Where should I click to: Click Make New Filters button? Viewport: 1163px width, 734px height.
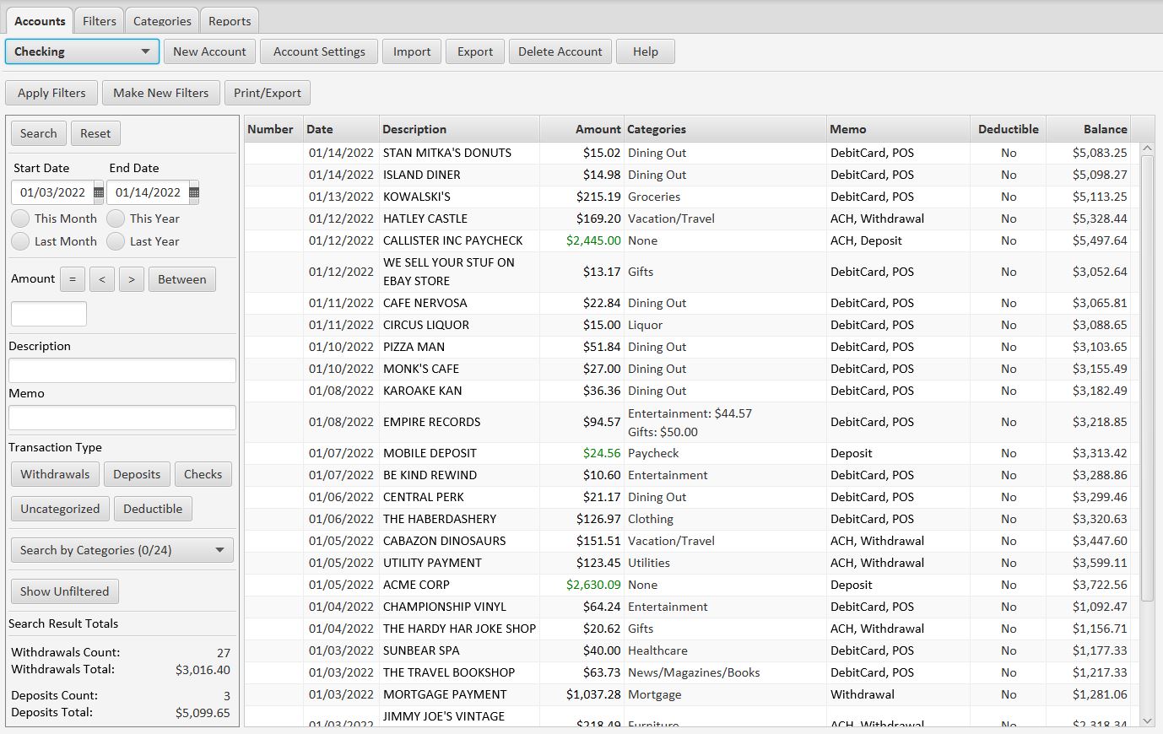pyautogui.click(x=161, y=93)
